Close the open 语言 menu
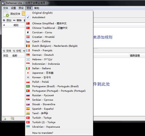Image resolution: width=145 pixels, height=136 pixels. click(29, 8)
